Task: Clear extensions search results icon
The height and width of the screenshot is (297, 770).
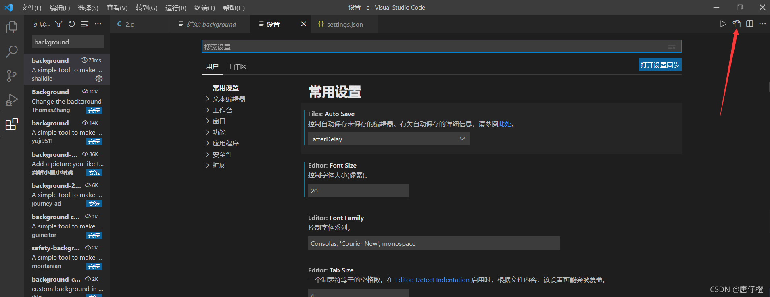Action: pyautogui.click(x=85, y=24)
